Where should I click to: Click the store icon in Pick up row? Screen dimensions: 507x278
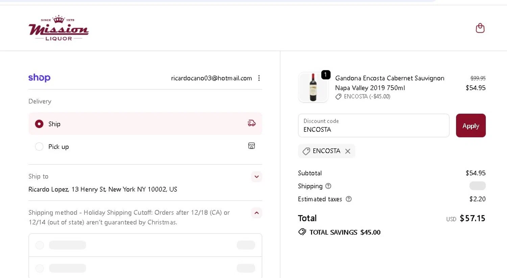click(x=251, y=146)
